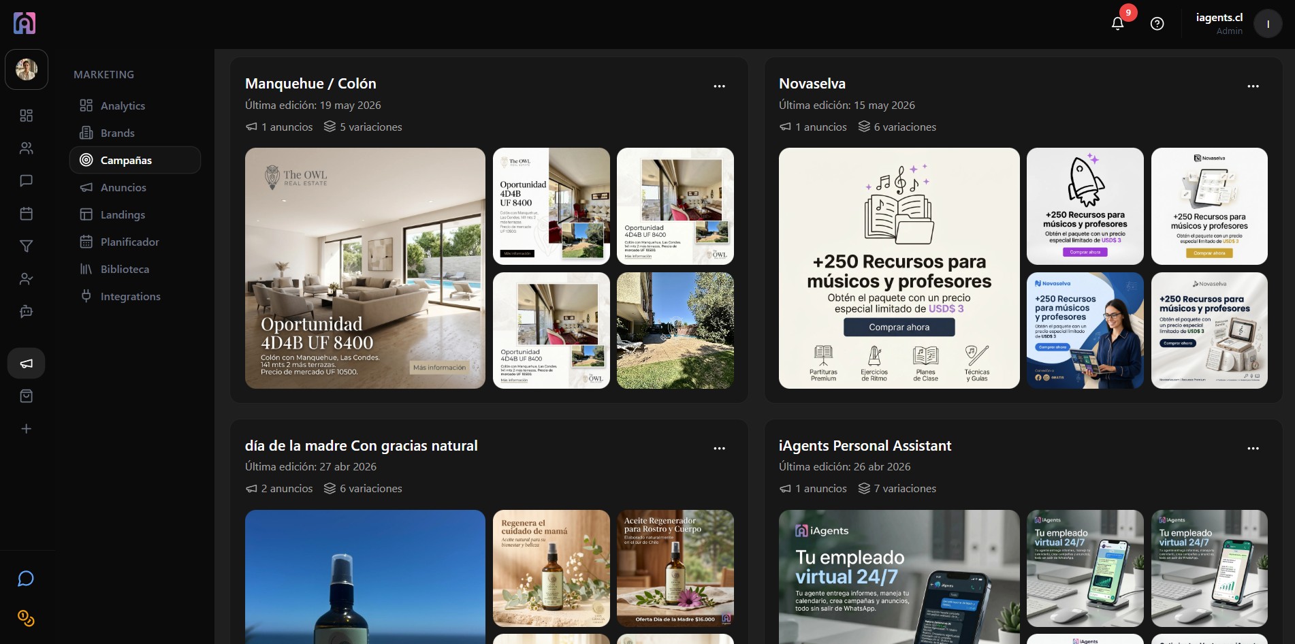1295x644 pixels.
Task: Click the MARKETING section heading
Action: coord(104,74)
